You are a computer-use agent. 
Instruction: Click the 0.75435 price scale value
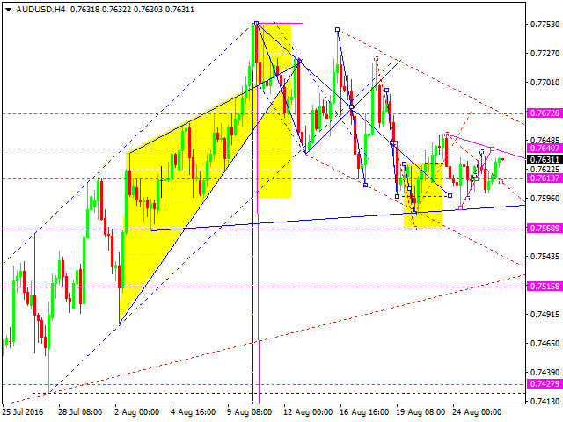click(545, 257)
